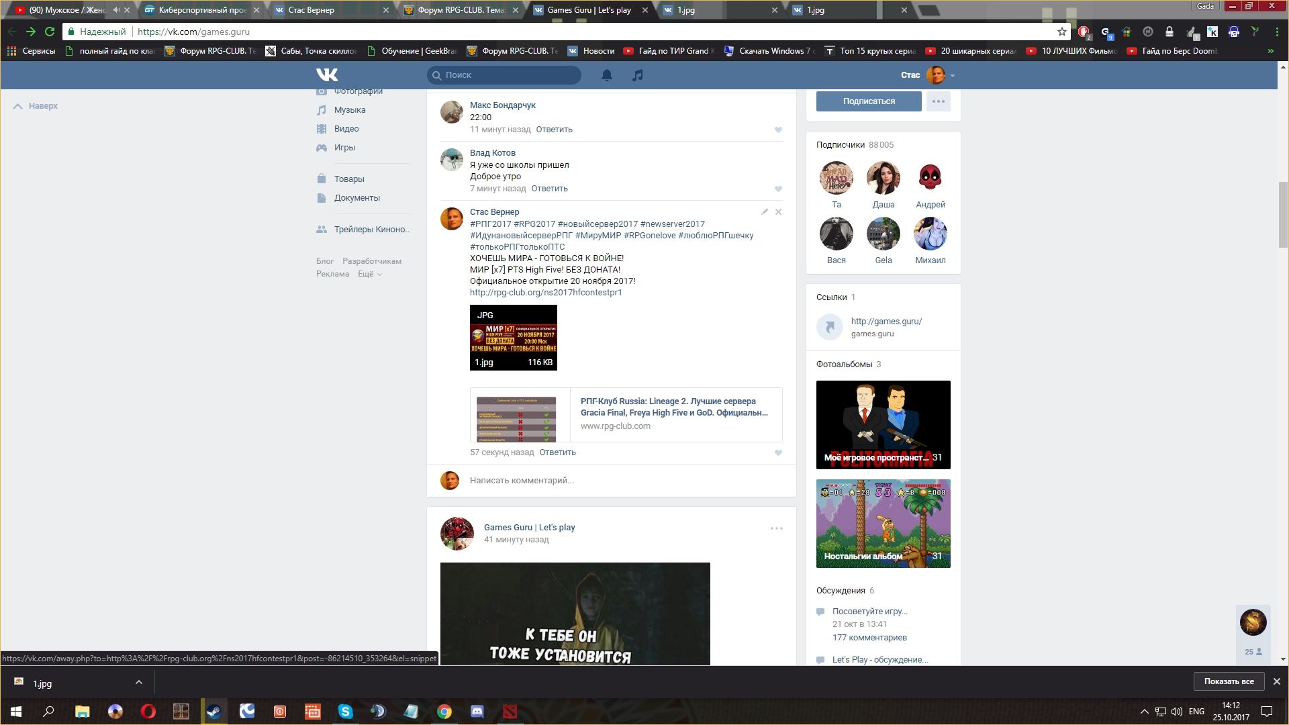Expand the Ещё footer dropdown

tap(369, 274)
